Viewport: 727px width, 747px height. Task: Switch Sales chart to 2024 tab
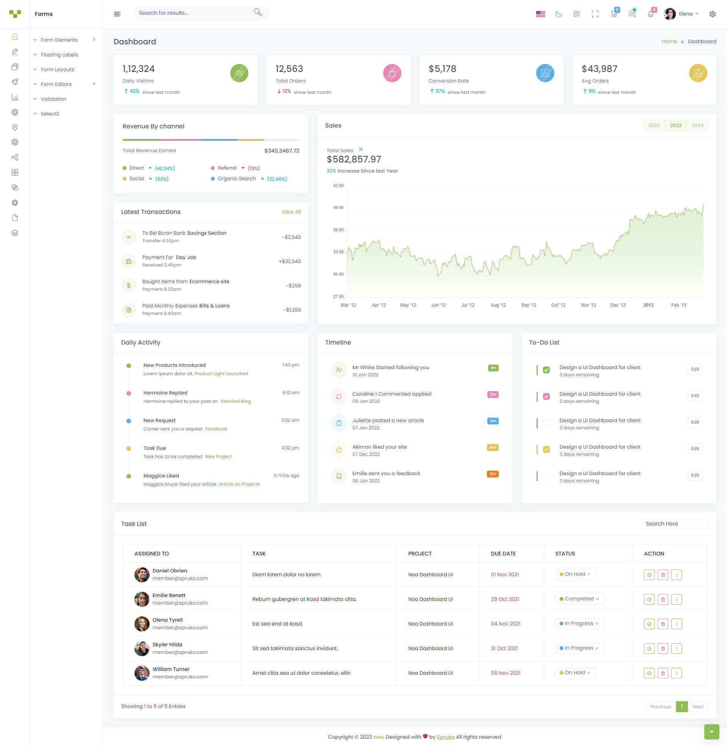point(697,126)
